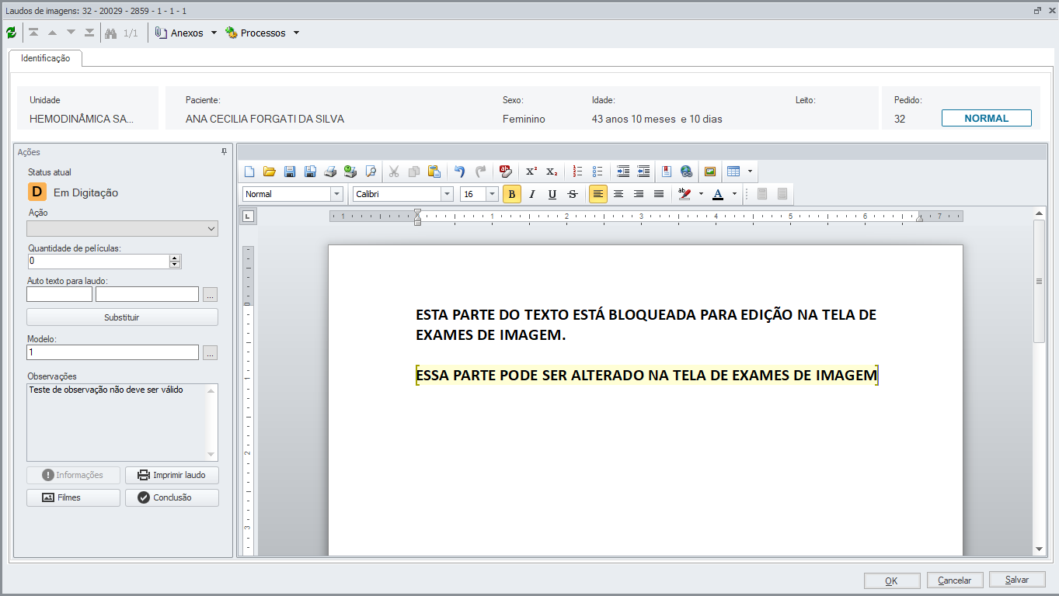Toggle the bulleted list
1059x596 pixels.
pos(597,172)
